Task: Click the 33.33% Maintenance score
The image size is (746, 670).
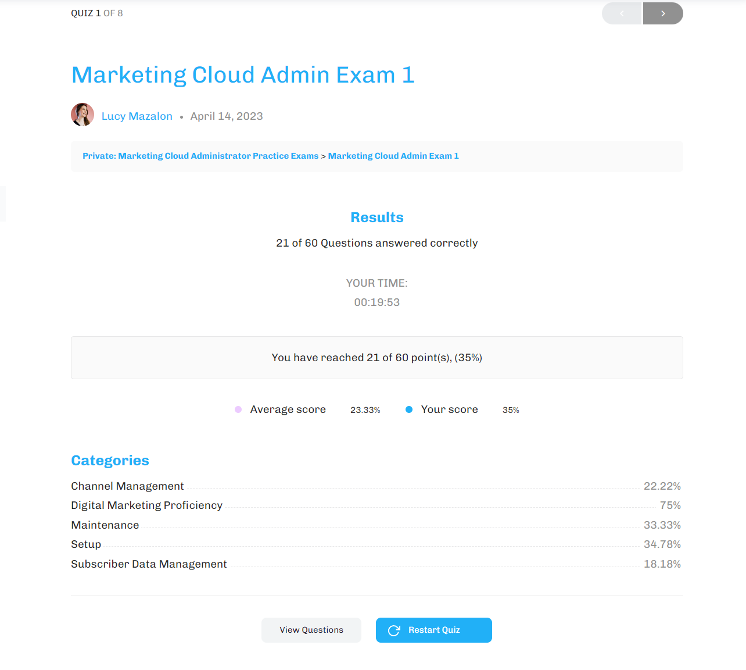Action: [x=662, y=525]
